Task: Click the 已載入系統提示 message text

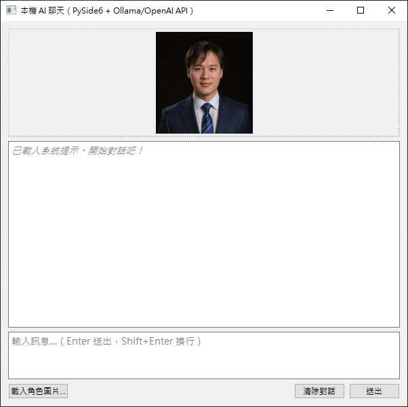Action: (x=77, y=151)
